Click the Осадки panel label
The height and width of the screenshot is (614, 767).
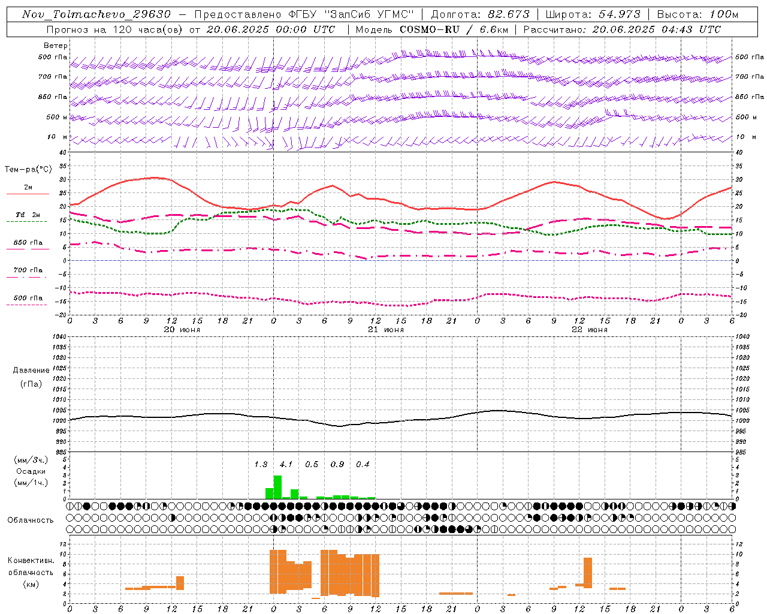pyautogui.click(x=31, y=471)
